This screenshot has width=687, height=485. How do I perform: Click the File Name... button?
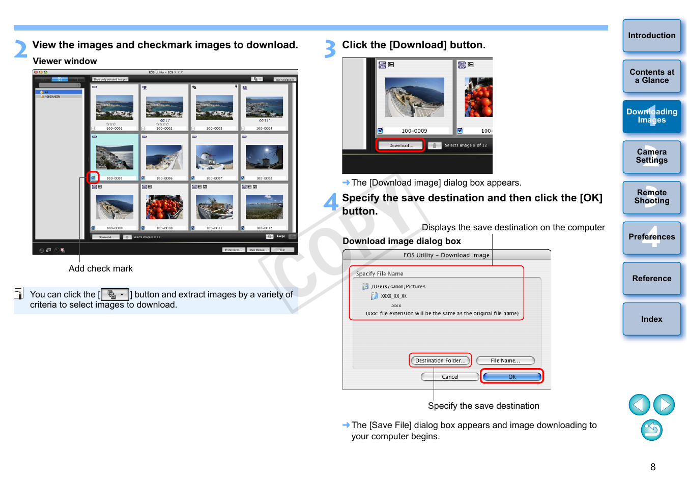click(x=505, y=360)
